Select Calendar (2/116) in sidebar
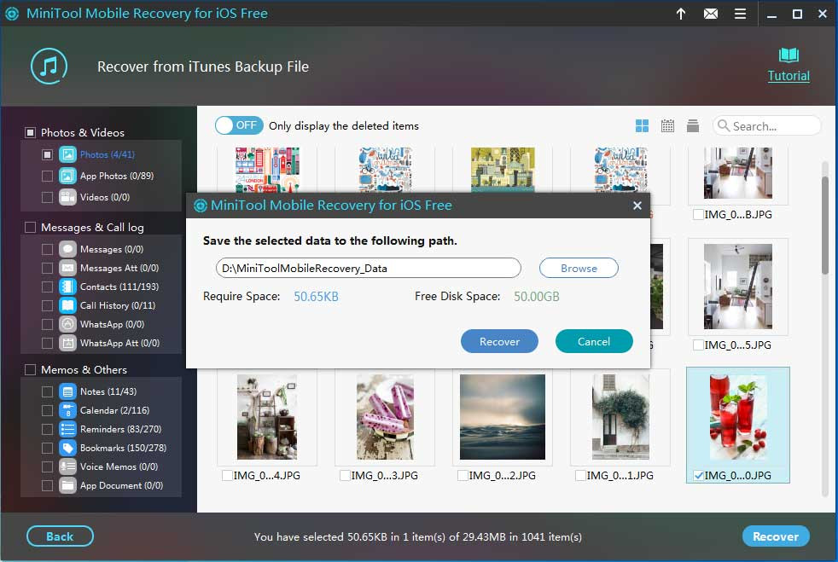The width and height of the screenshot is (838, 562). tap(114, 410)
